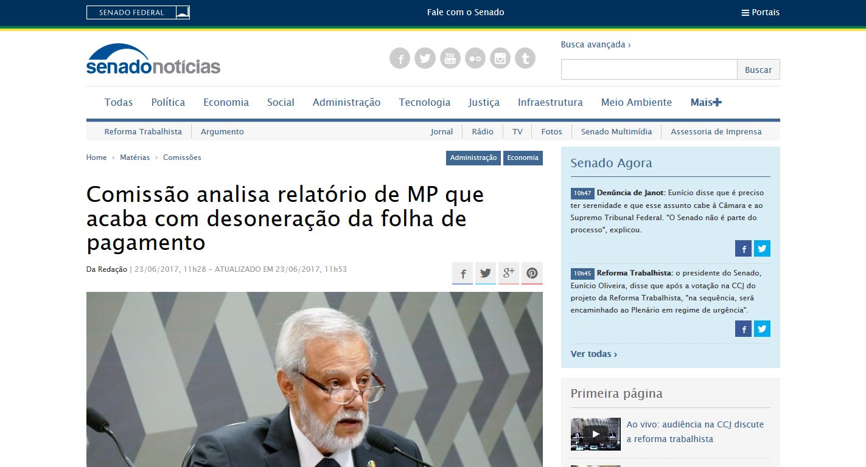The image size is (866, 467).
Task: Share Denúncia de Janot item on Twitter
Action: coord(762,248)
